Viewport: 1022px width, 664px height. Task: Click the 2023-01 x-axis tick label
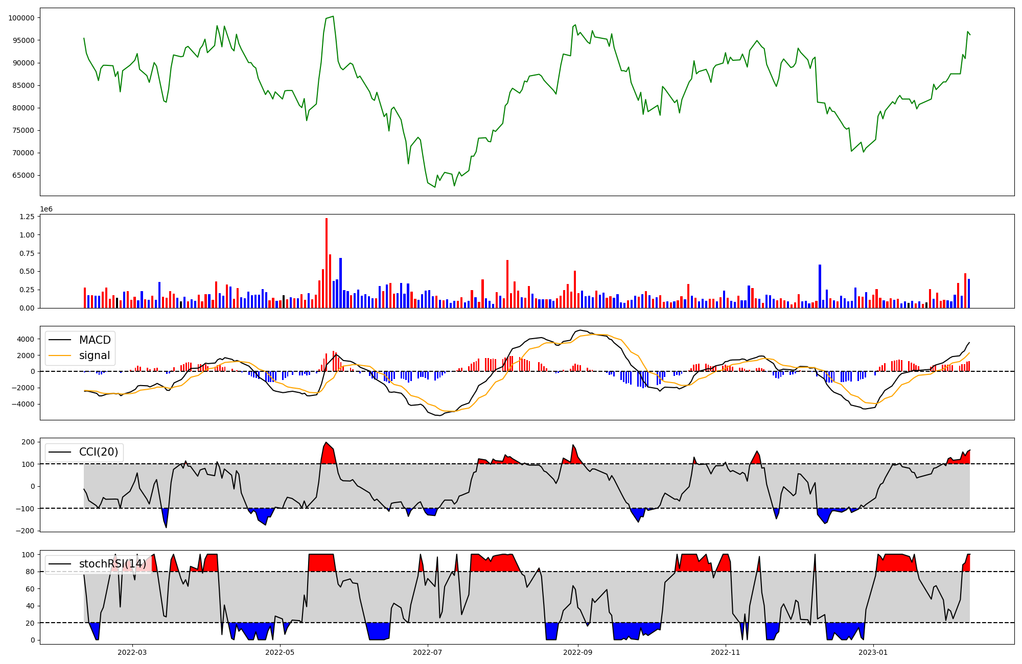click(x=873, y=652)
